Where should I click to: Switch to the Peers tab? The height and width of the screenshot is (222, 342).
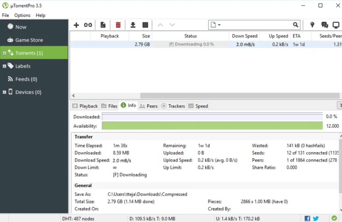[148, 106]
